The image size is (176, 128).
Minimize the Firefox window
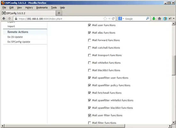click(165, 3)
